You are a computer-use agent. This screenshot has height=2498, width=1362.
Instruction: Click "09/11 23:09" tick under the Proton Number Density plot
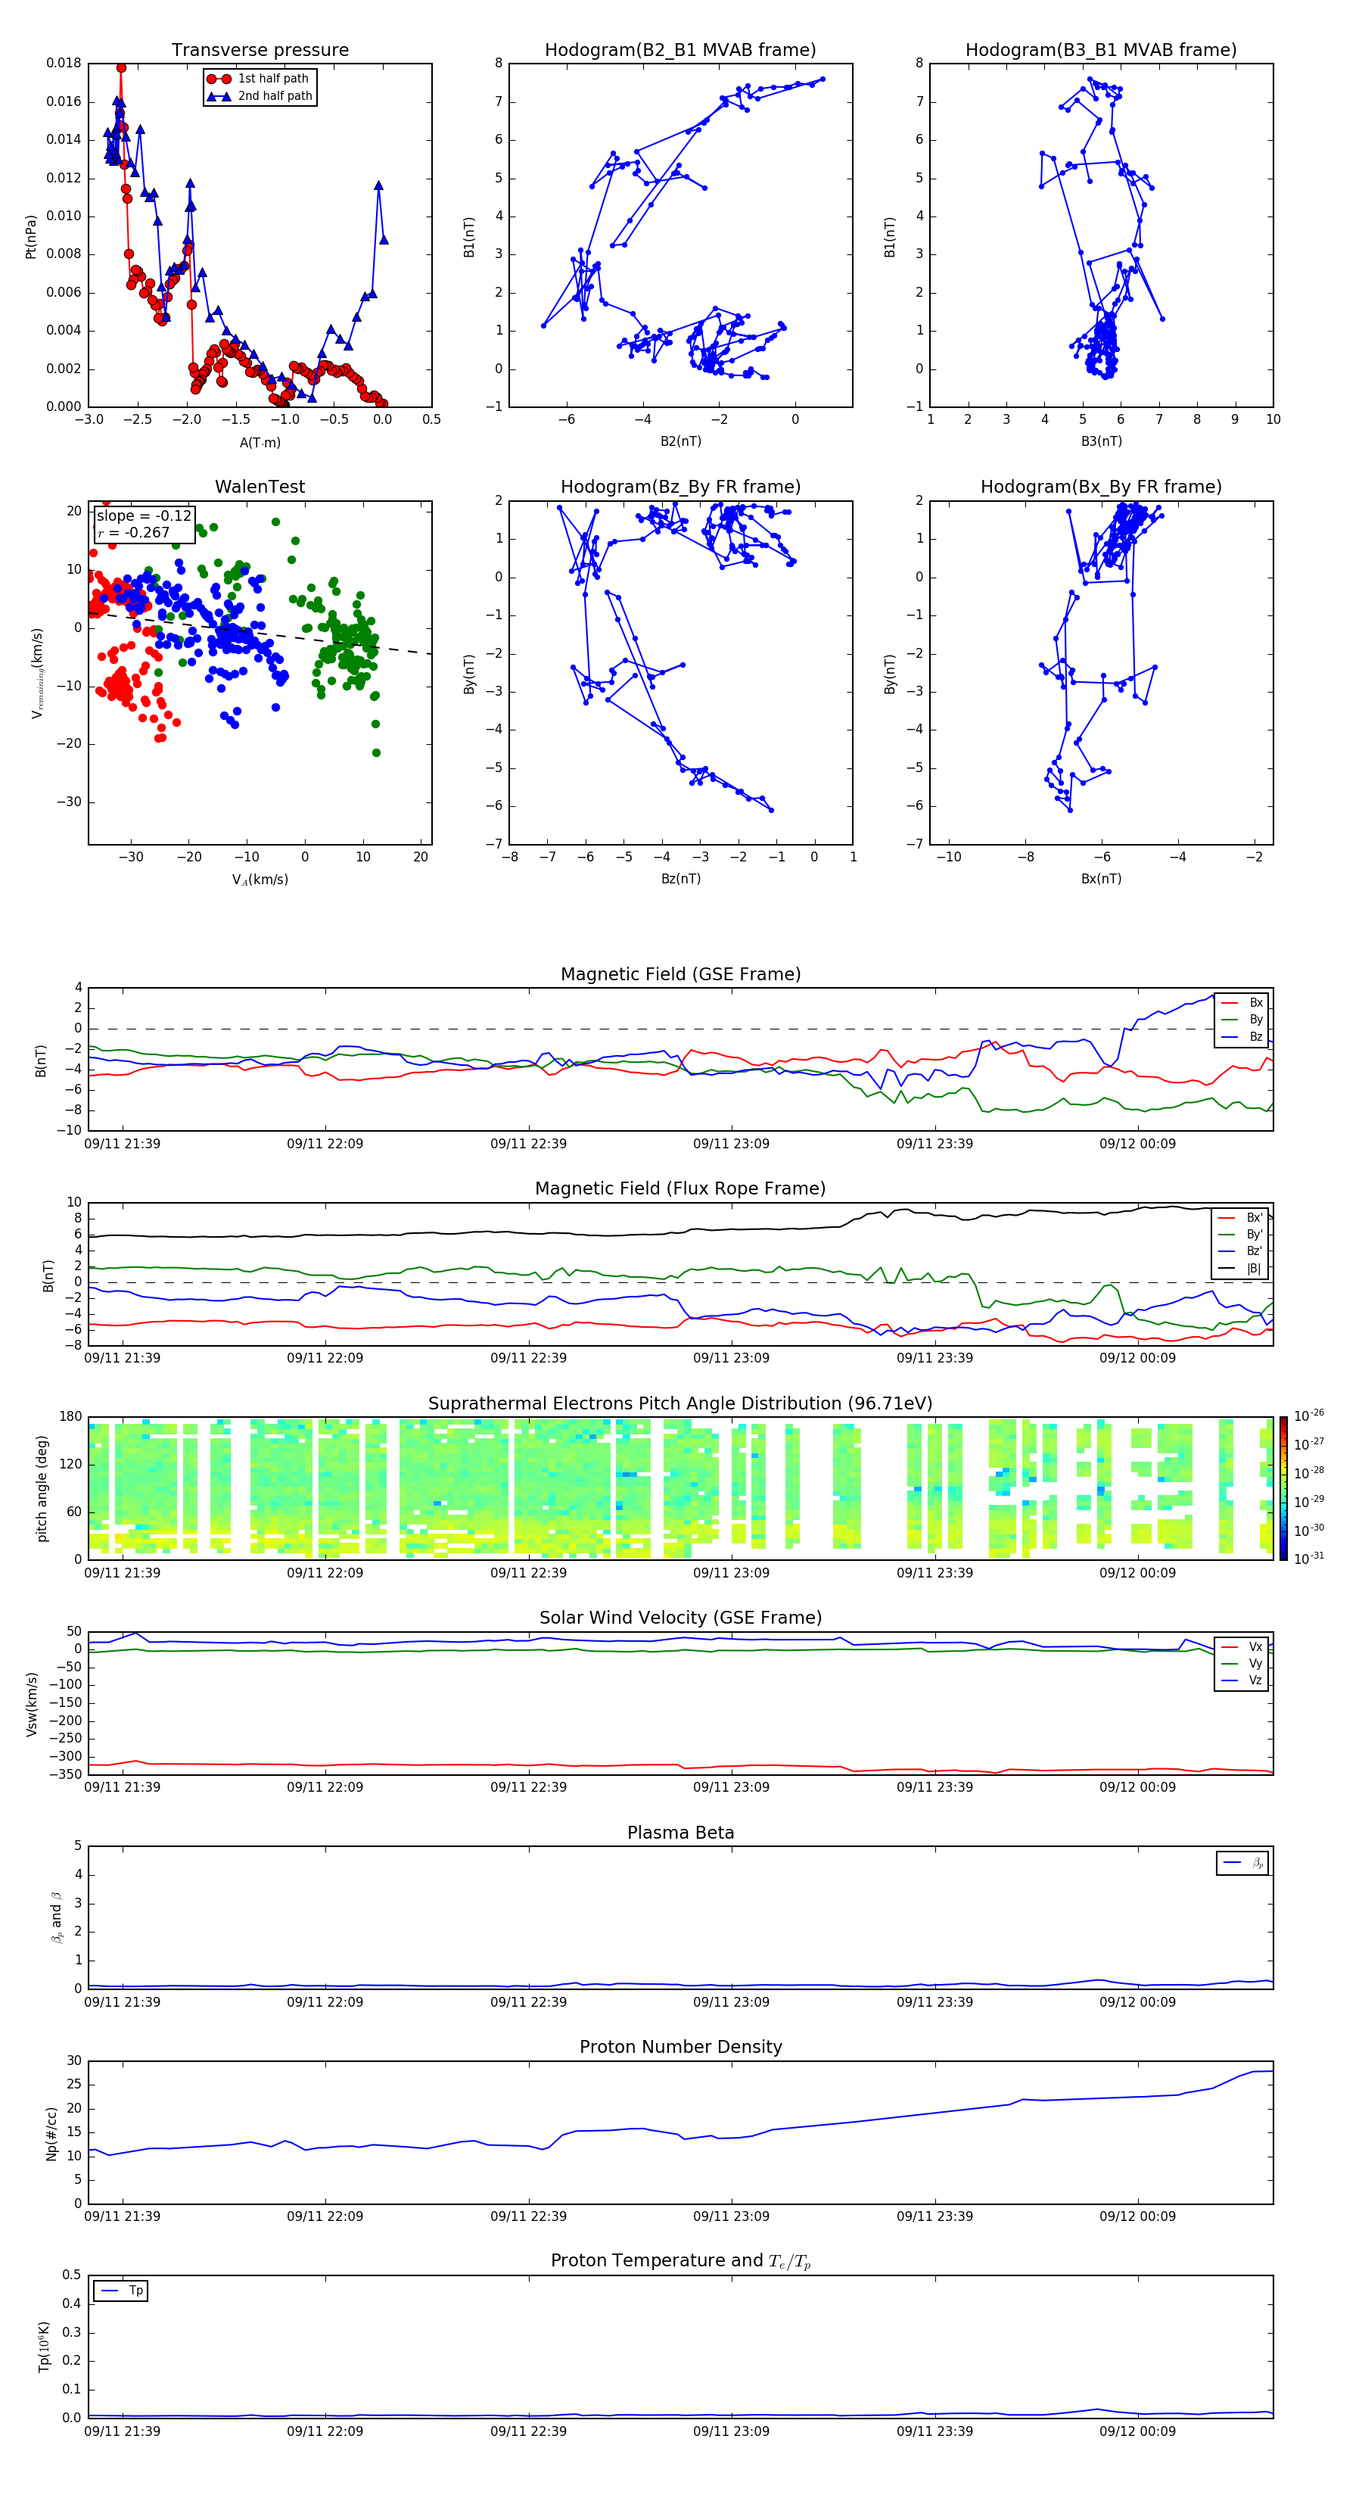731,2216
